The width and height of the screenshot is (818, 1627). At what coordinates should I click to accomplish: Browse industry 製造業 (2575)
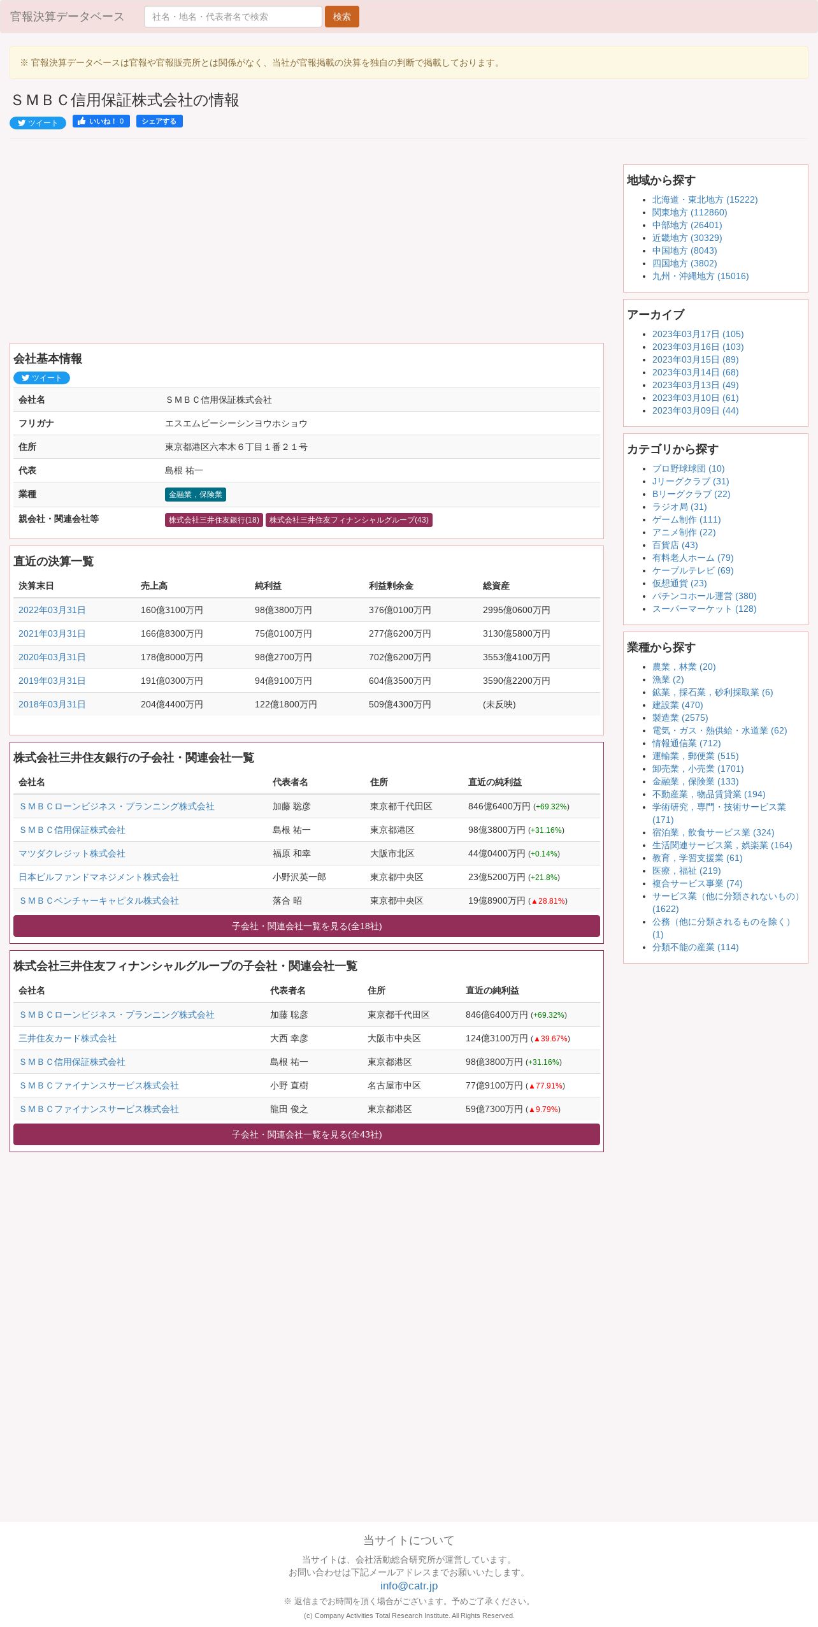pos(680,718)
